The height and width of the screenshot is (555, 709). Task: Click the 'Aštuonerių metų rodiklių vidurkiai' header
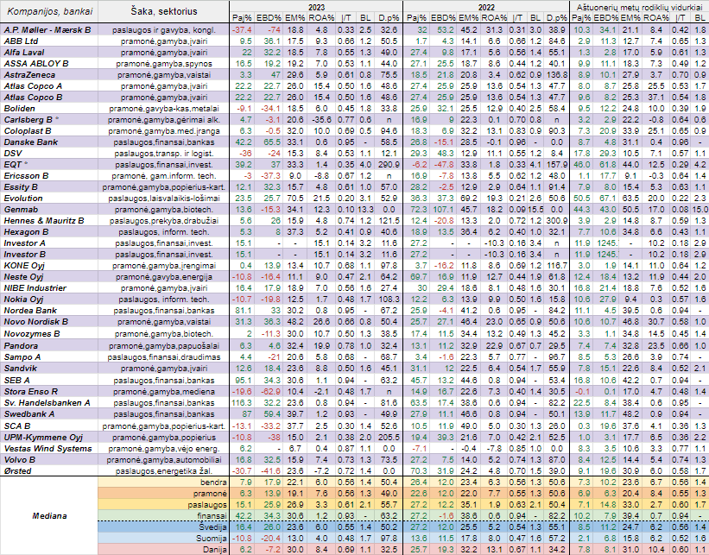[x=639, y=7]
